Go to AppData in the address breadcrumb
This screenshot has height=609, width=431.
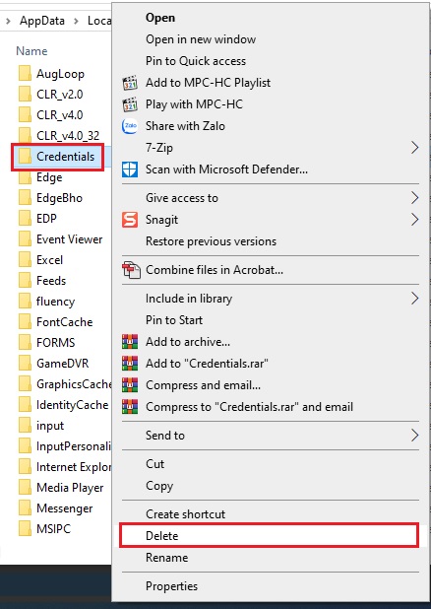tap(42, 20)
